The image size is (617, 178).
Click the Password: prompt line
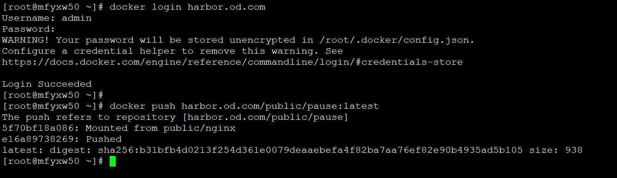(x=29, y=29)
